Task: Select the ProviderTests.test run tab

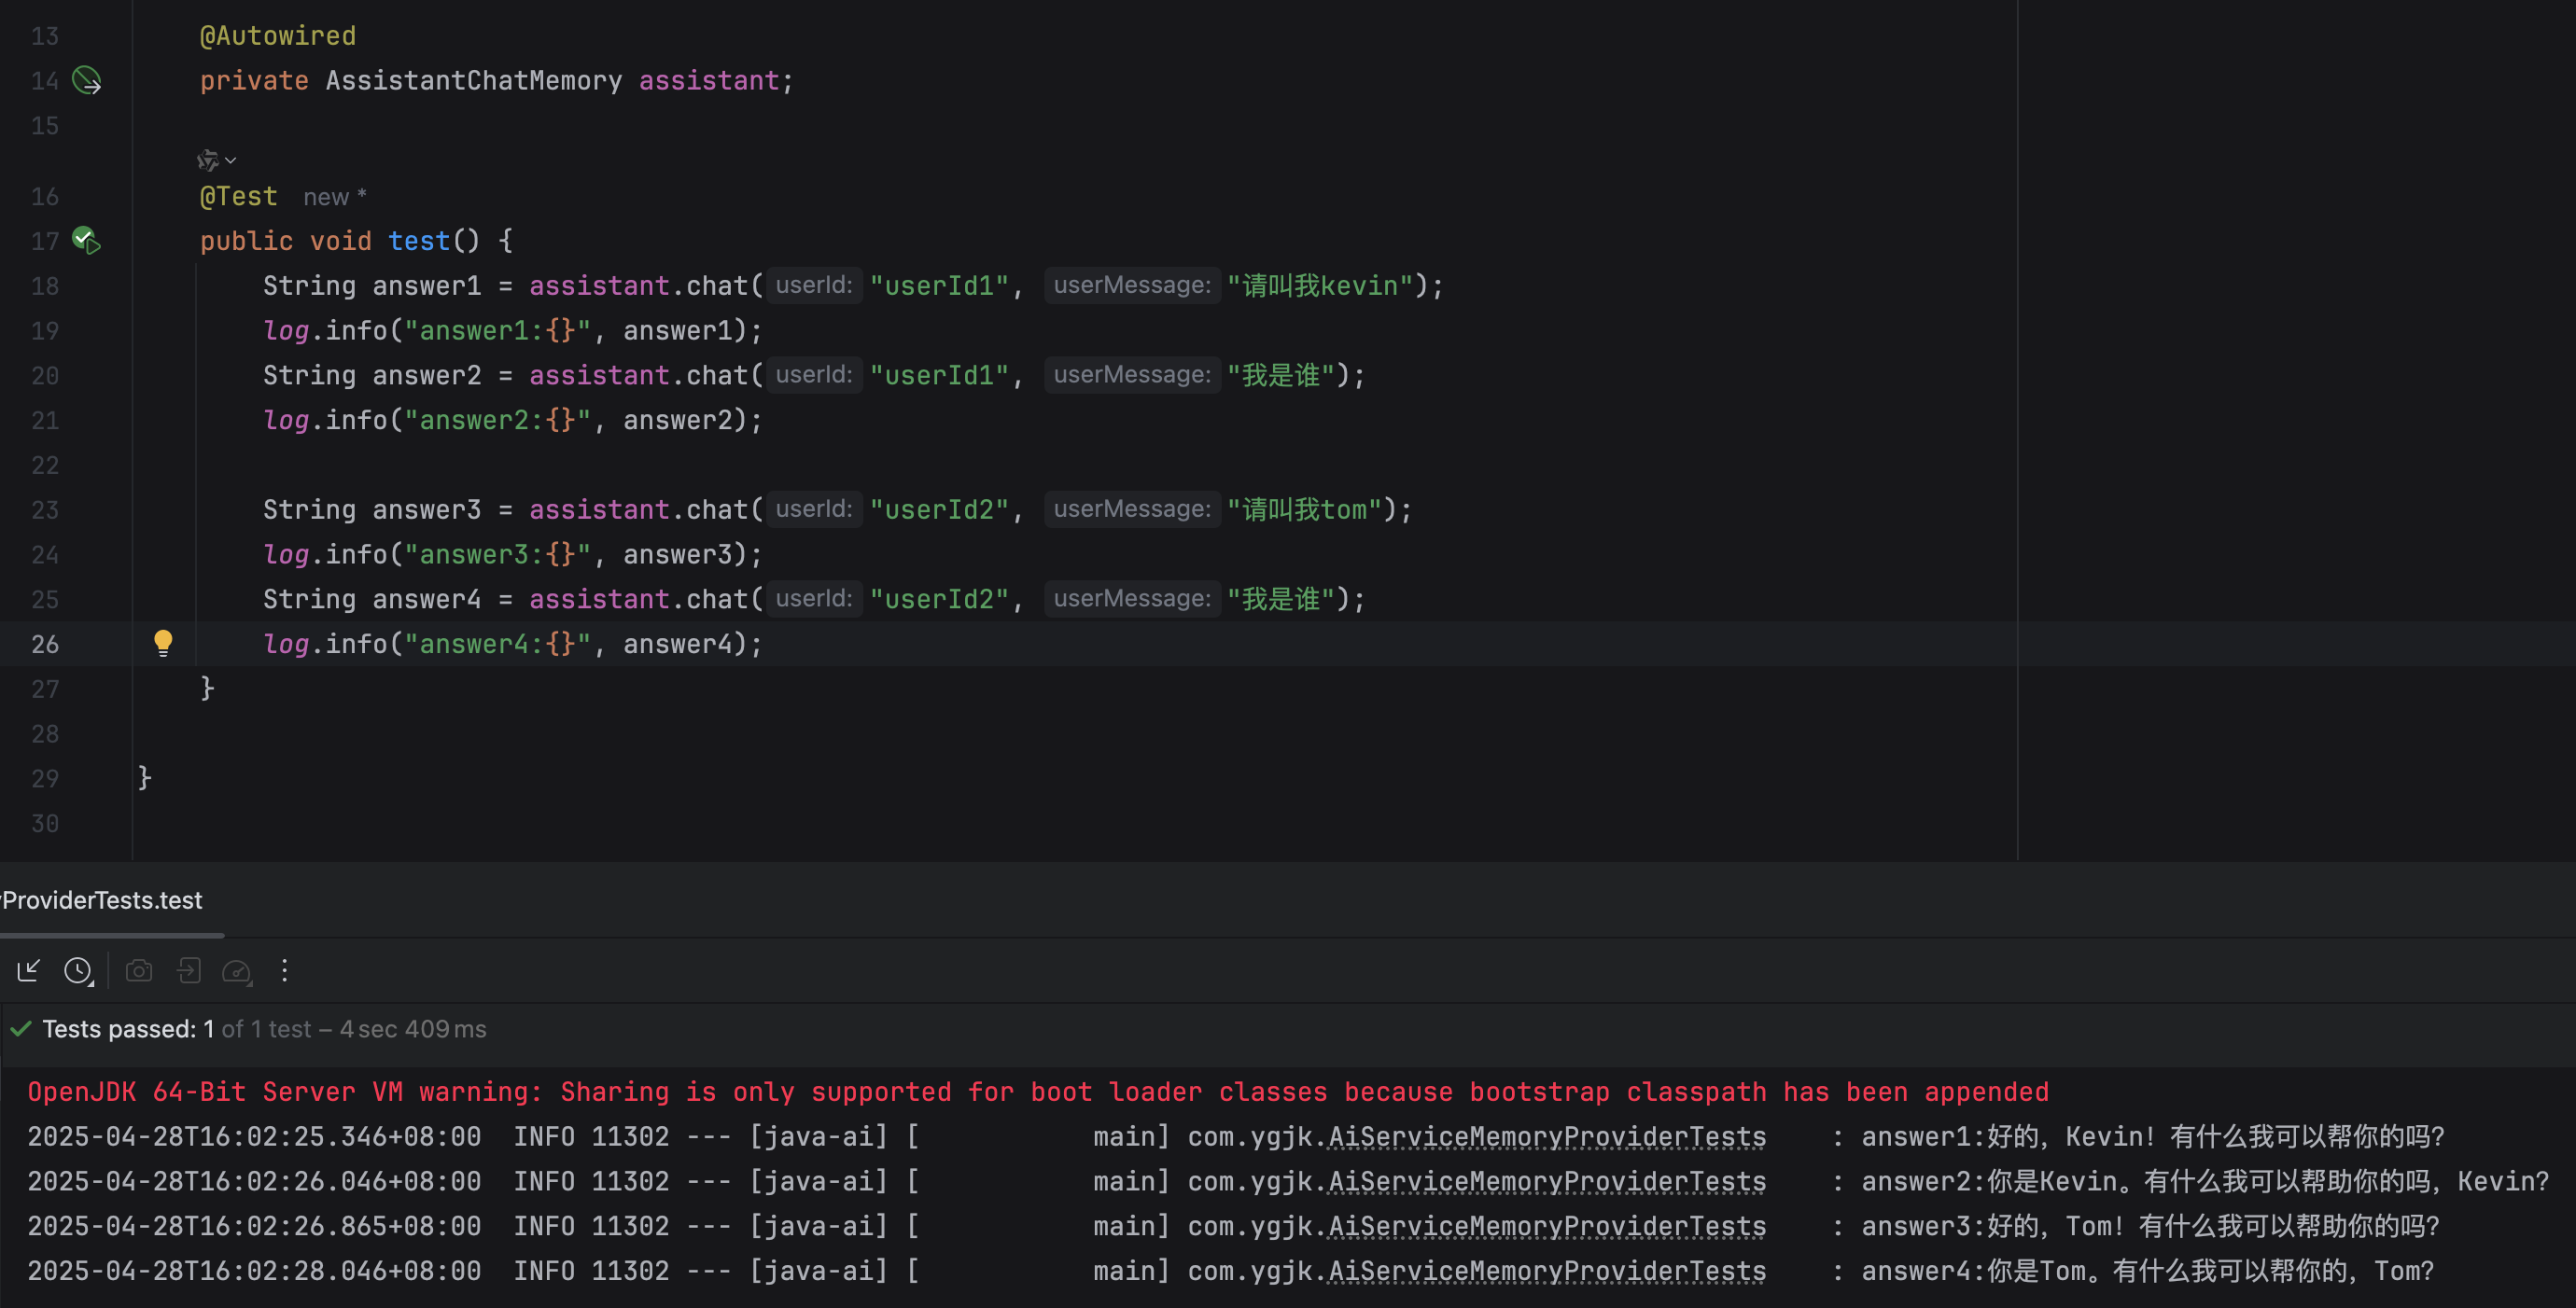Action: (x=102, y=900)
